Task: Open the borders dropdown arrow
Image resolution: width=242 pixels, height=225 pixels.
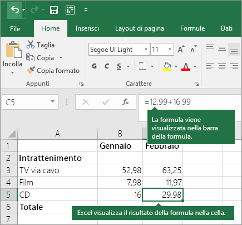Action: (x=152, y=66)
